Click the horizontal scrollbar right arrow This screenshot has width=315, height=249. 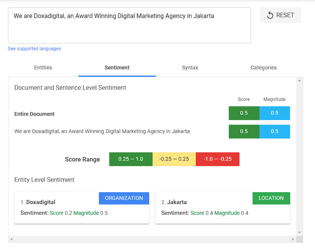[293, 239]
